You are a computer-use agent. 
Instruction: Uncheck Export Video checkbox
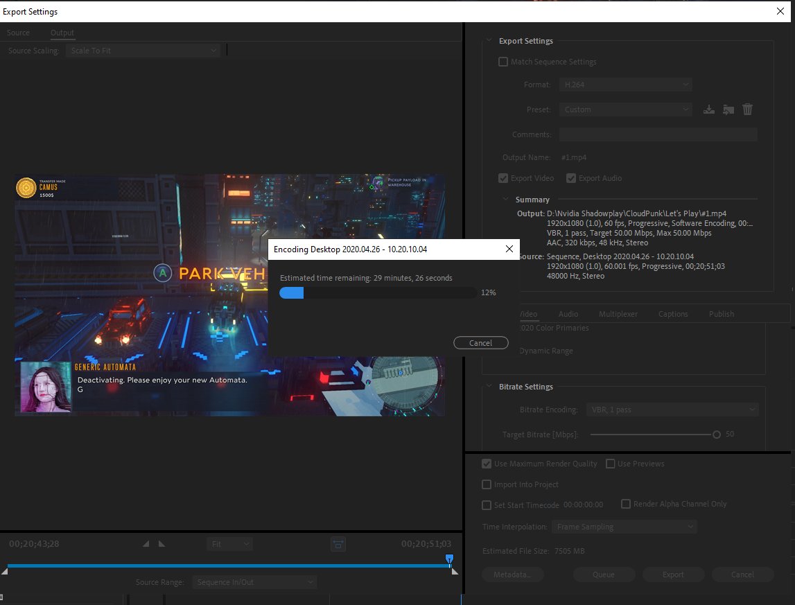click(503, 178)
